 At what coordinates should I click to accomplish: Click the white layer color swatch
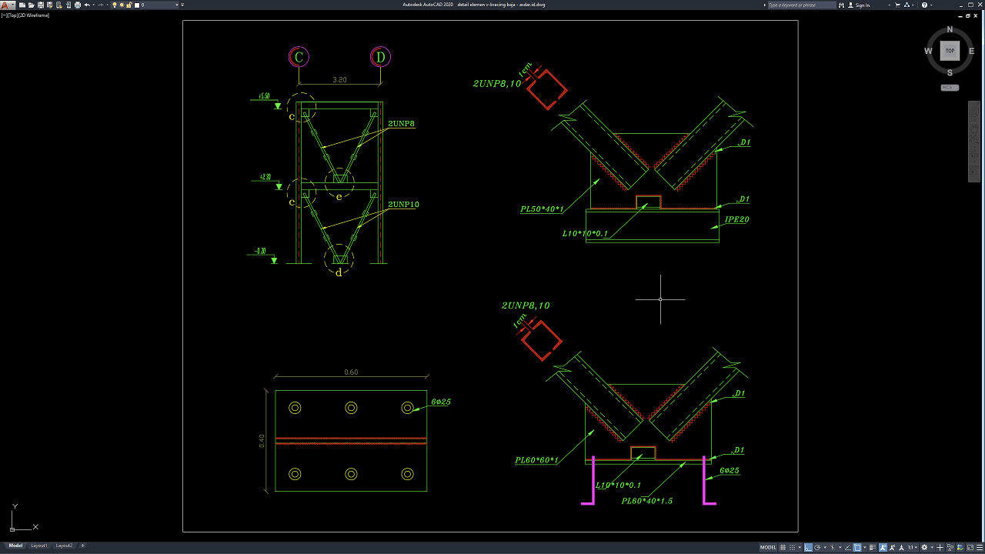click(138, 5)
